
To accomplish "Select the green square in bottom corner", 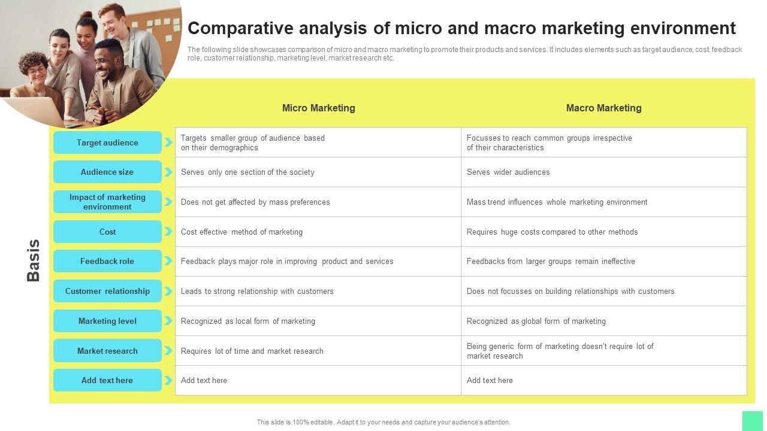I will pos(753,421).
